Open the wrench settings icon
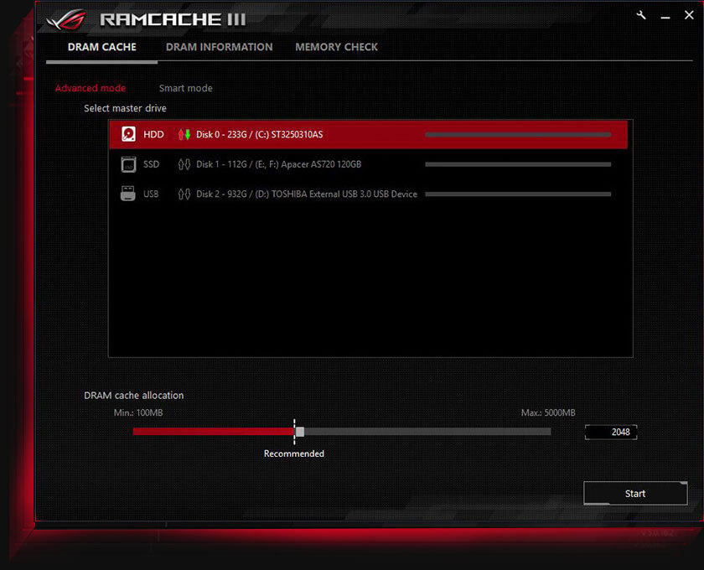This screenshot has height=570, width=704. click(x=641, y=15)
